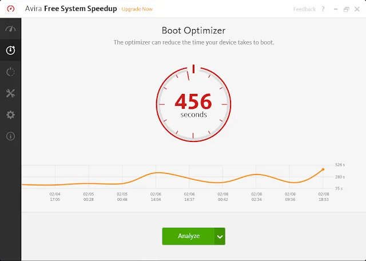Click the 02/08 18:53 chart date label
366x261 pixels.
(x=323, y=197)
